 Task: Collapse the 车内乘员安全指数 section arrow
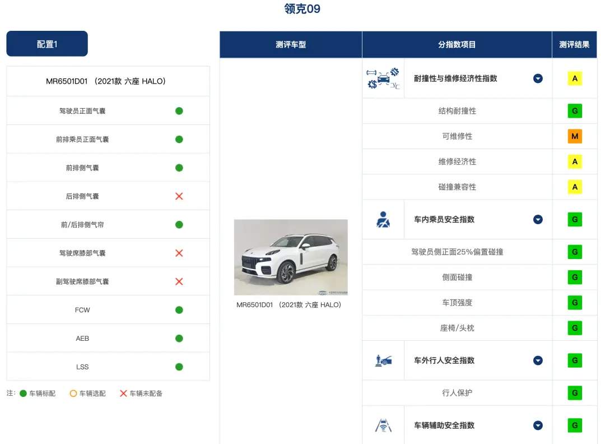[538, 219]
